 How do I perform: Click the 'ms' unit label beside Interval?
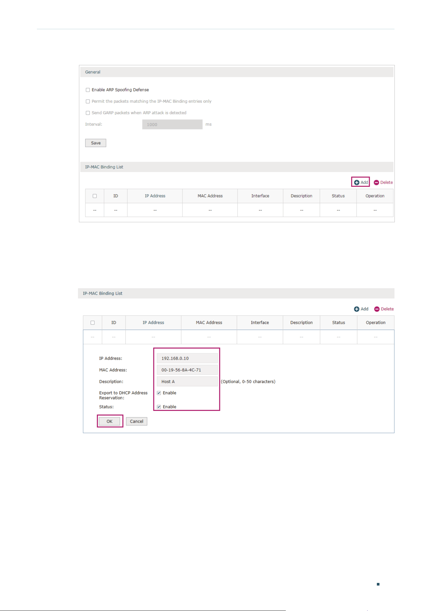pos(208,124)
